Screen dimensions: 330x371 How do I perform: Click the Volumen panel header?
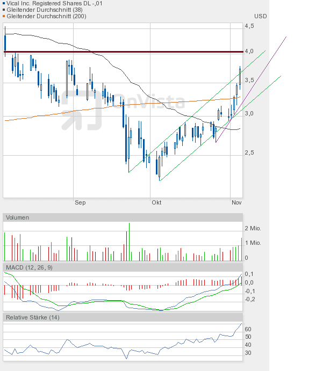pos(18,217)
